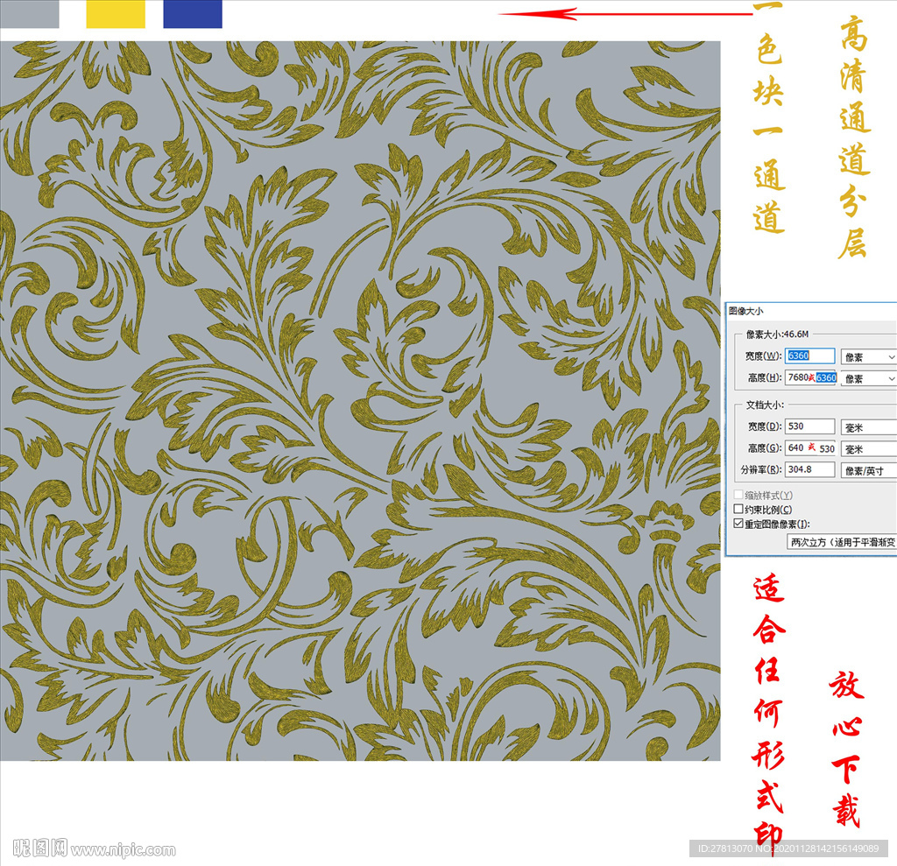
Task: Click the document height field showing 640
Action: click(x=810, y=448)
